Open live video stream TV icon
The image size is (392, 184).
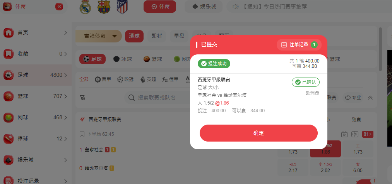click(x=344, y=134)
